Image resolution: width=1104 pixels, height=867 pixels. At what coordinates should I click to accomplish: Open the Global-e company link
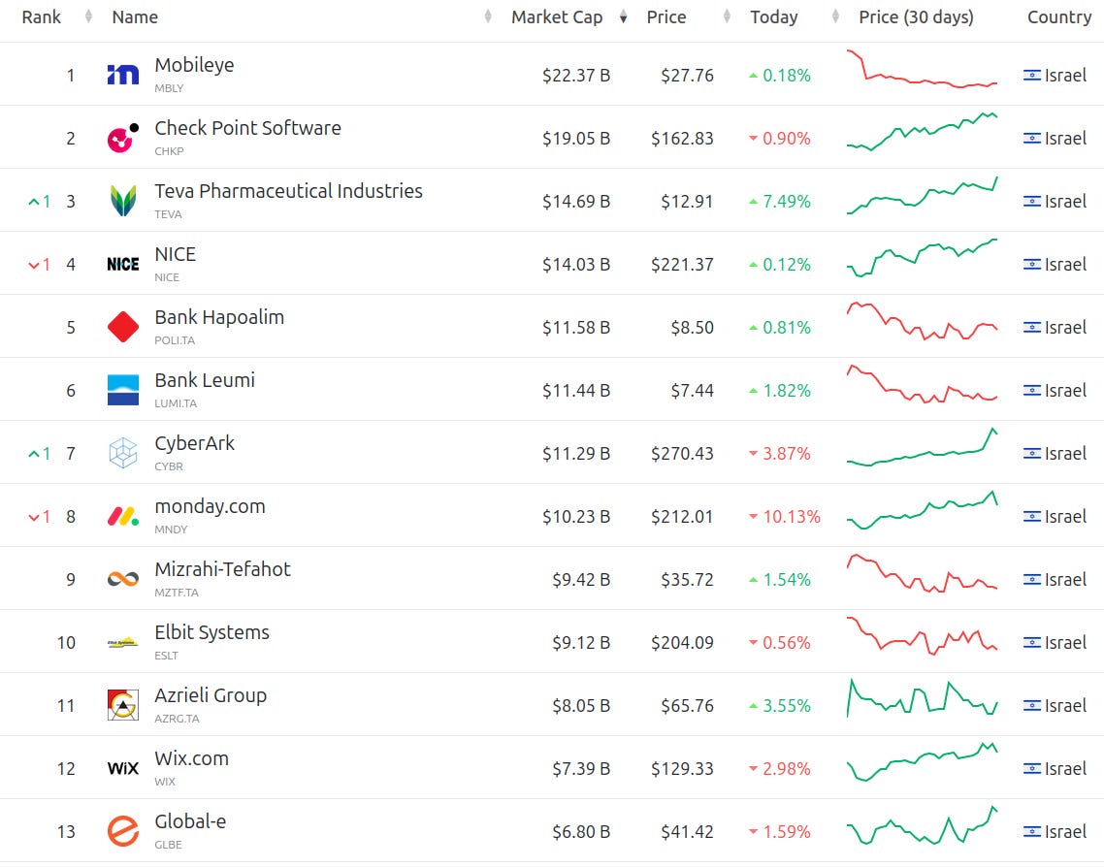[190, 821]
